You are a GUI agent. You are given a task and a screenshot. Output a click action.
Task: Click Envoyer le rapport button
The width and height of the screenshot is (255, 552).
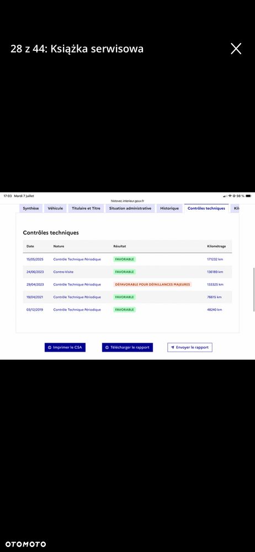190,347
